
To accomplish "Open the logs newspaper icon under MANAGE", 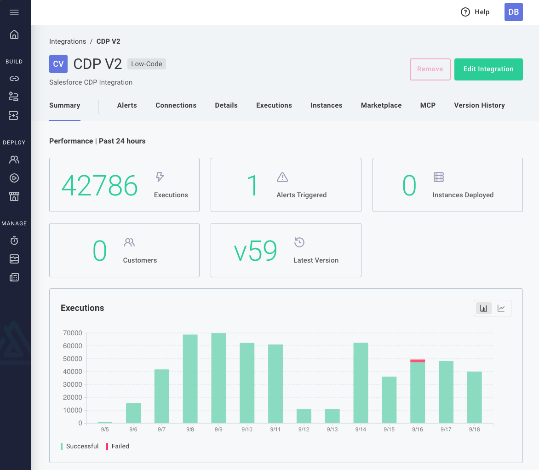I will click(x=14, y=277).
